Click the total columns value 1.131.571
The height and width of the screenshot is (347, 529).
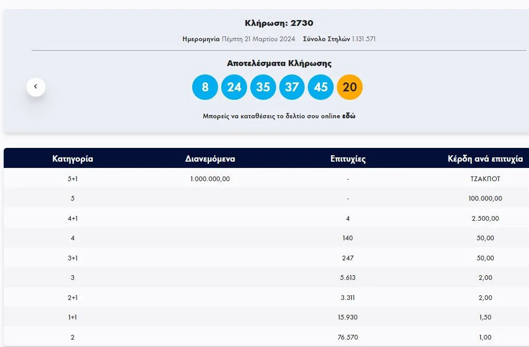364,39
